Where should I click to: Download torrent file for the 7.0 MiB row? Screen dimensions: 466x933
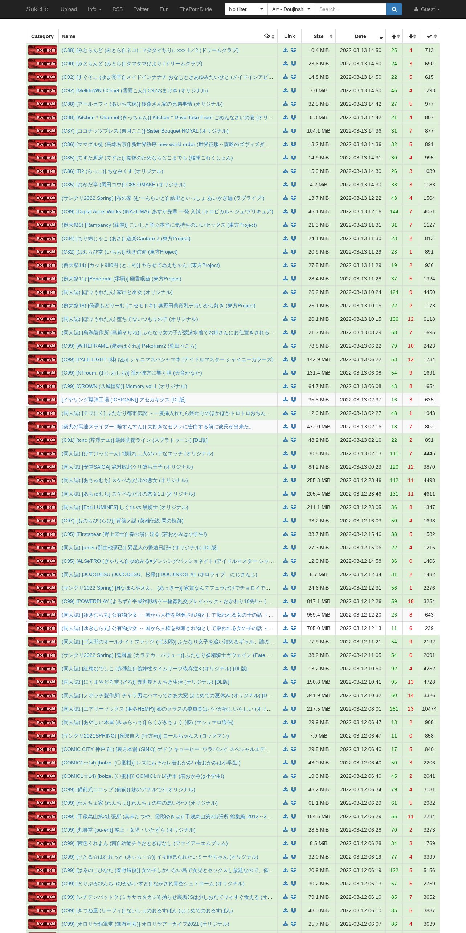click(x=286, y=90)
